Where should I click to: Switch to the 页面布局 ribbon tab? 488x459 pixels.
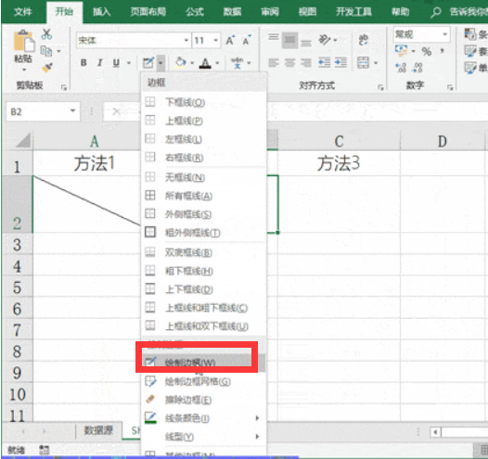point(148,12)
